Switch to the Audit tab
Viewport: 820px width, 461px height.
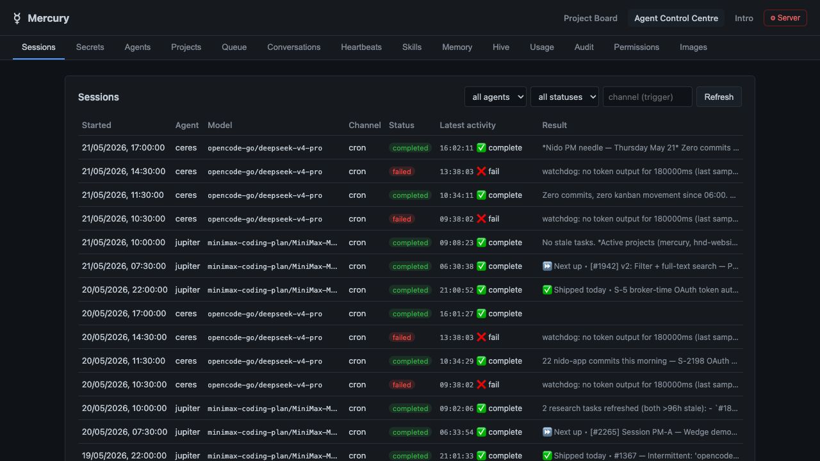584,47
